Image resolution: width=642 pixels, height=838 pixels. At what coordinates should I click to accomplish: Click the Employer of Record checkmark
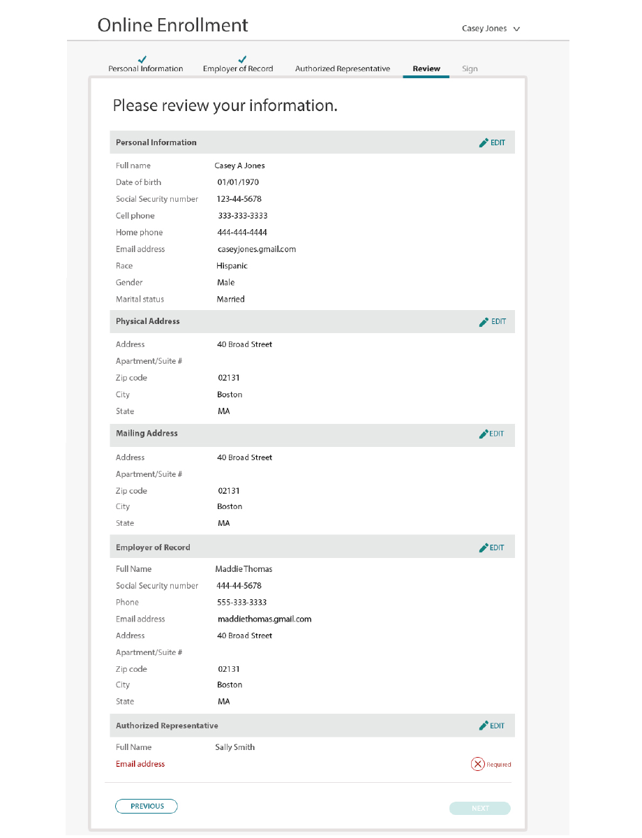point(242,59)
